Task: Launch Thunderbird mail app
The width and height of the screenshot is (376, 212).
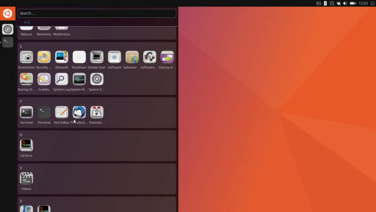Action: 79,112
